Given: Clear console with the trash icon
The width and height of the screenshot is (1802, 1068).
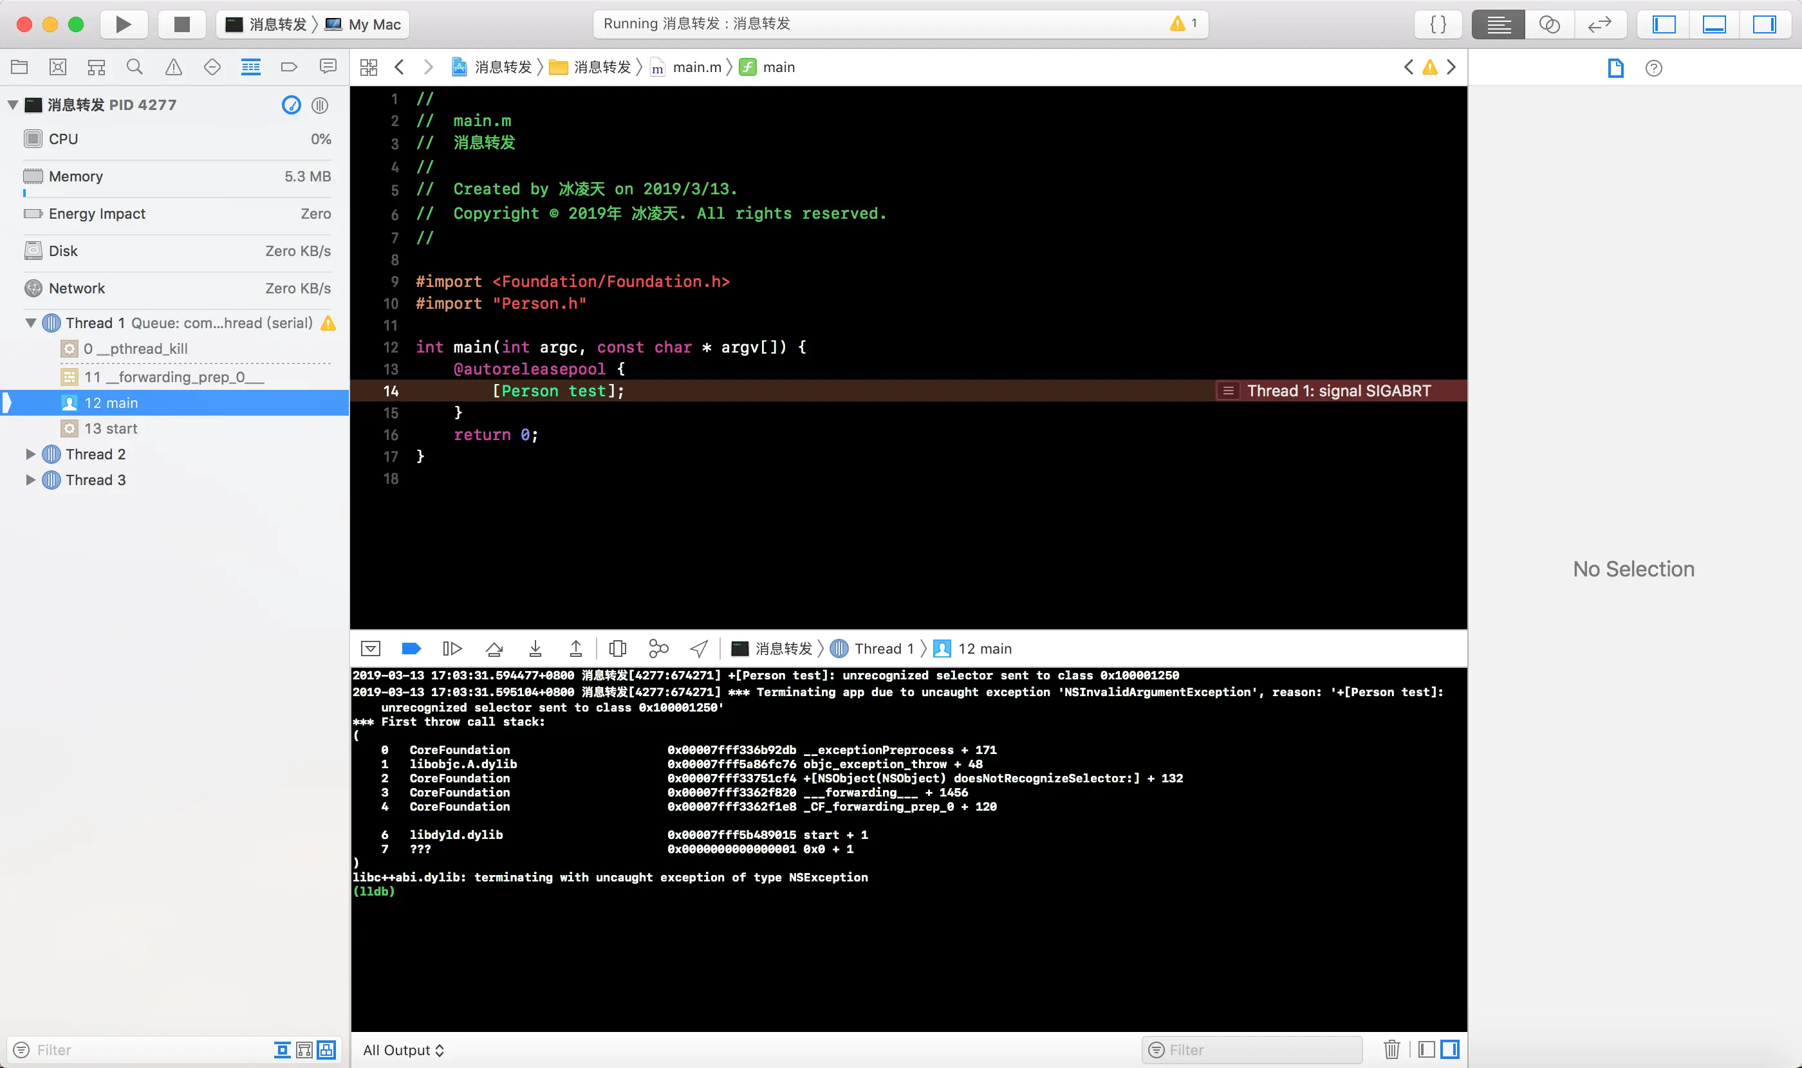Looking at the screenshot, I should (x=1391, y=1049).
